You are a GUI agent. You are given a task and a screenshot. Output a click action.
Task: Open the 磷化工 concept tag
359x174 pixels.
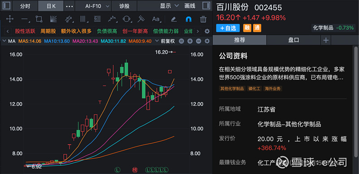254,89
